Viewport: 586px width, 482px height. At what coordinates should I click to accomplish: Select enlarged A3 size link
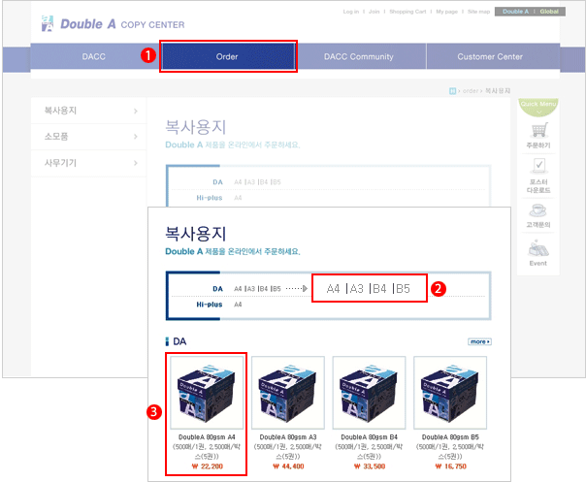[x=356, y=288]
